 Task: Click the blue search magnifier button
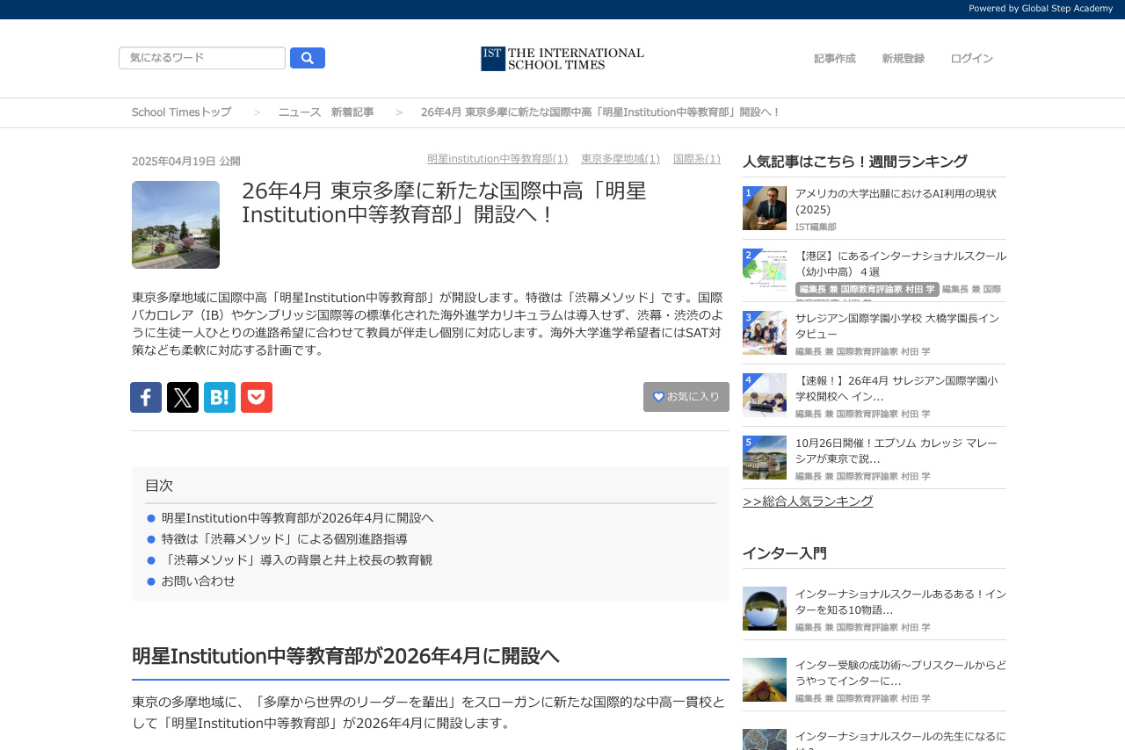pos(308,58)
